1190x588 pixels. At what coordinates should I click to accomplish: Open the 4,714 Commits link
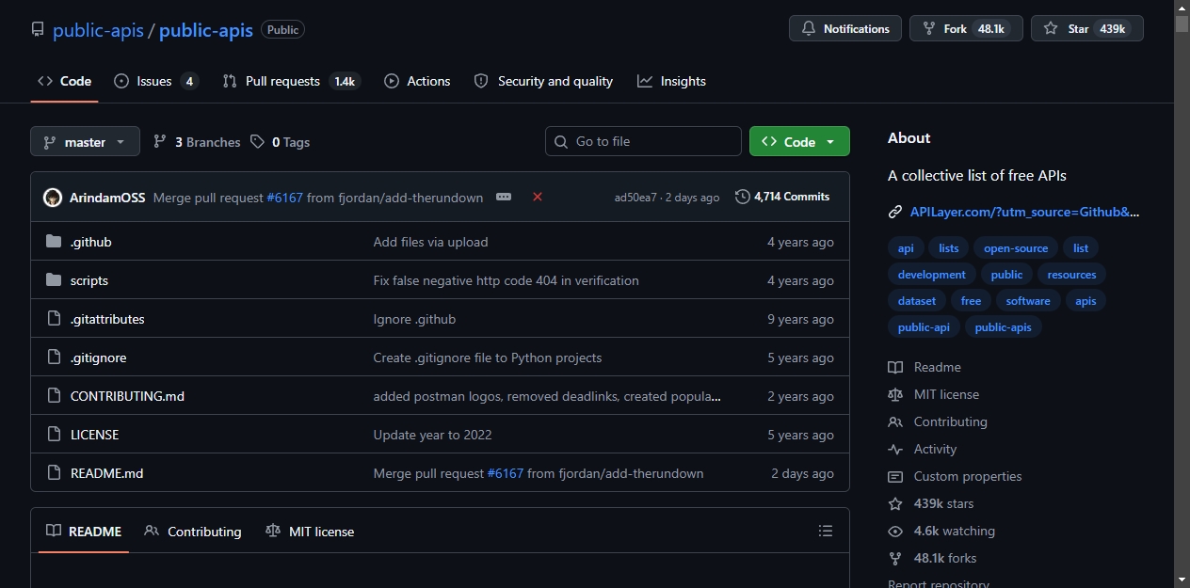point(782,197)
